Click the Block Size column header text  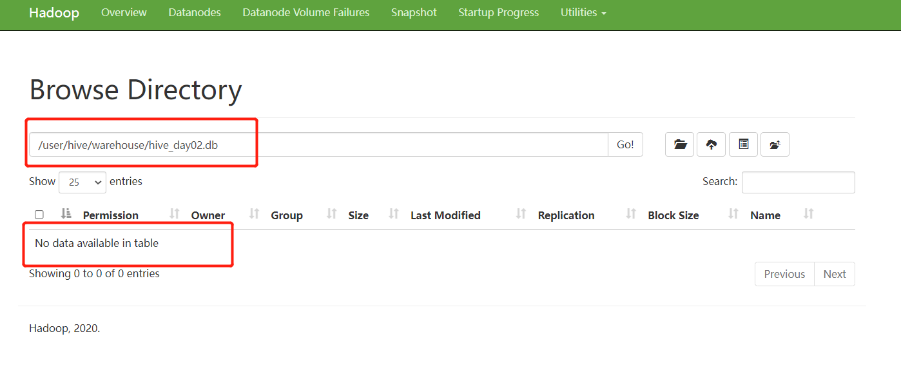673,215
